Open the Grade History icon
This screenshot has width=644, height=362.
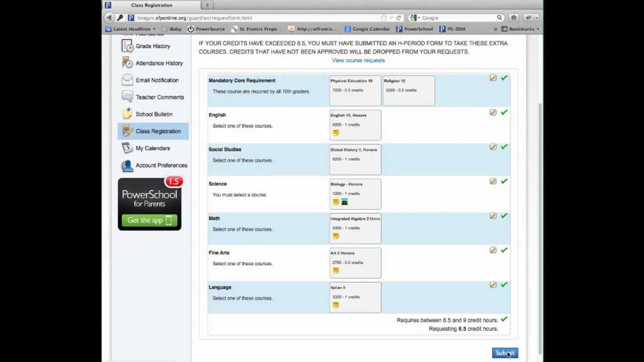tap(127, 46)
